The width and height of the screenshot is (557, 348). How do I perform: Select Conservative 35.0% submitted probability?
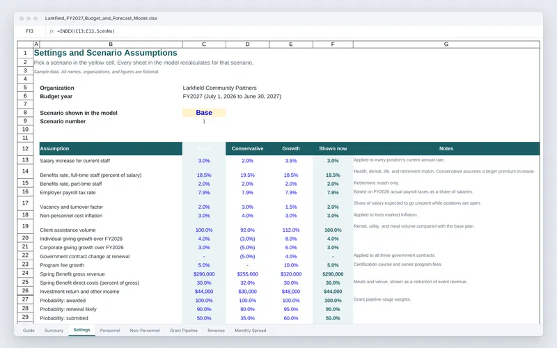point(247,318)
